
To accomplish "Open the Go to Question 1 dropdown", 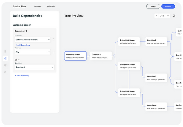I will (35, 67).
